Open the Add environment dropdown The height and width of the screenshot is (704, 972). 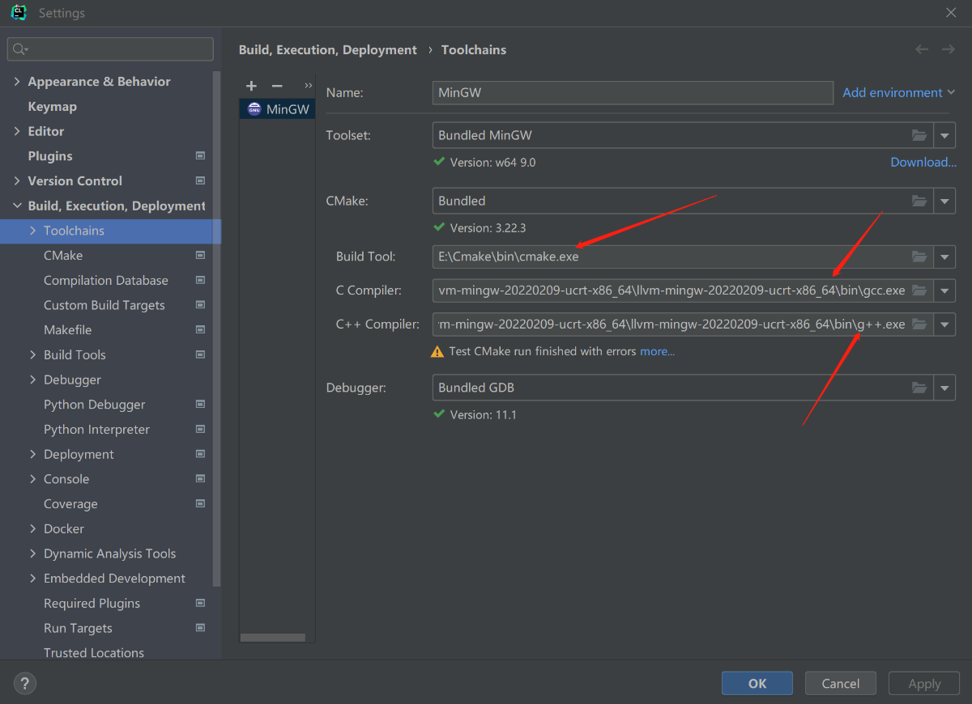[x=898, y=92]
